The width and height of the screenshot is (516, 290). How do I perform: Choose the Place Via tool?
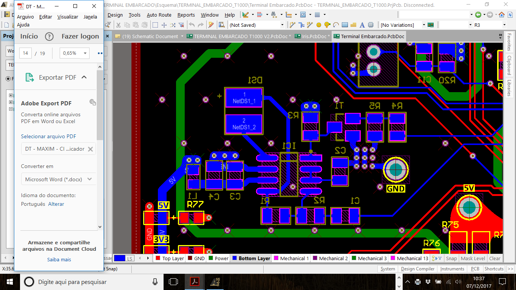click(x=327, y=25)
